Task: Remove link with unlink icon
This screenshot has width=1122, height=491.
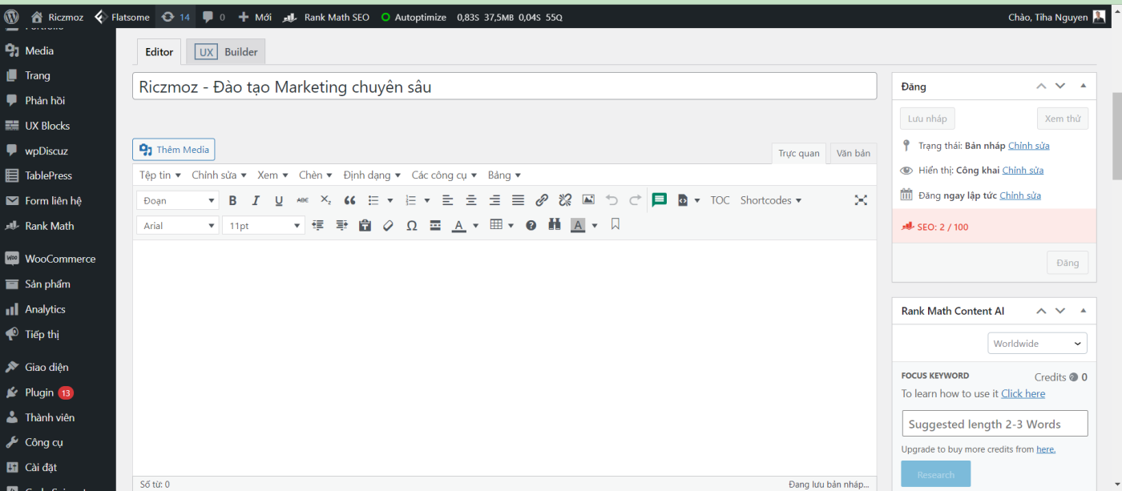Action: (x=565, y=200)
